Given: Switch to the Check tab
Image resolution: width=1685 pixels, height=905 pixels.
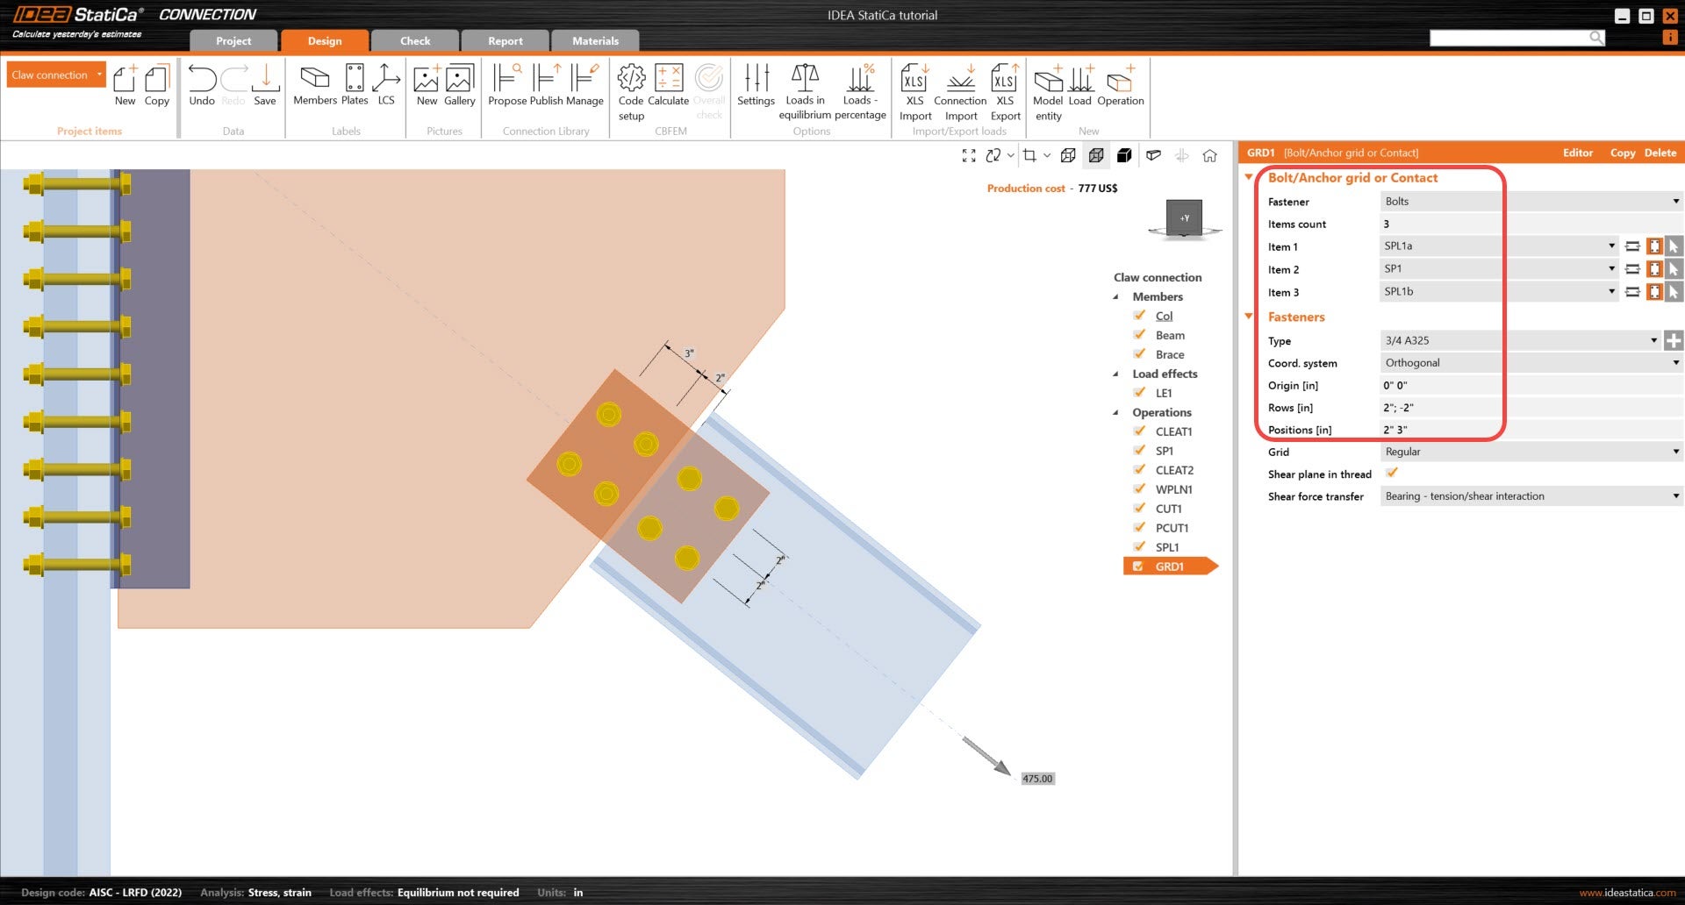Looking at the screenshot, I should tap(414, 40).
